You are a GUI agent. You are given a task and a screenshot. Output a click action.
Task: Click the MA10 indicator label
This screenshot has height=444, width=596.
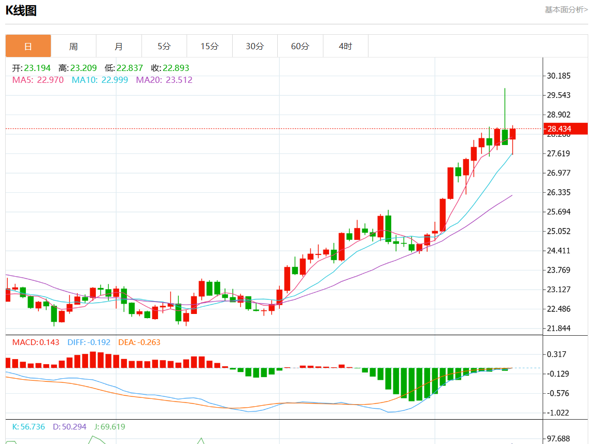[100, 80]
